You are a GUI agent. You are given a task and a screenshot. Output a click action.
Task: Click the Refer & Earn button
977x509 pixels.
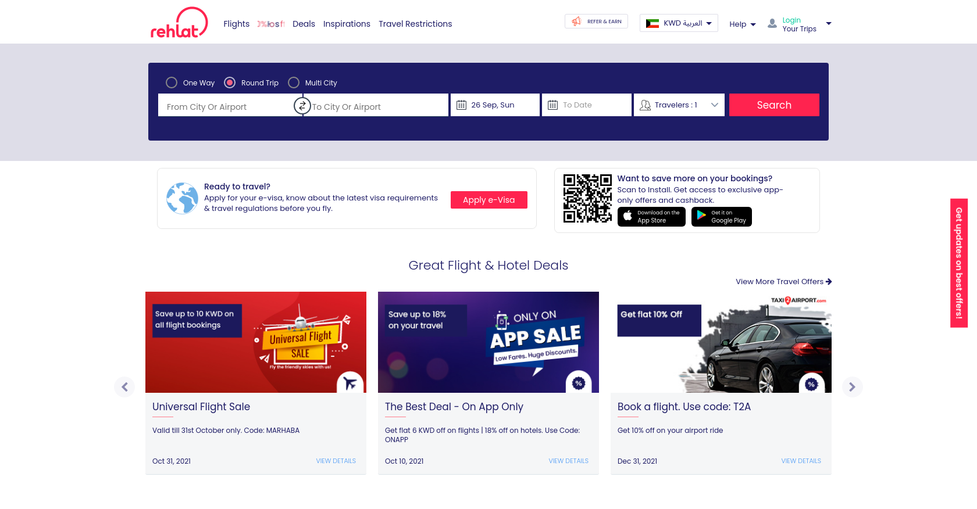596,21
